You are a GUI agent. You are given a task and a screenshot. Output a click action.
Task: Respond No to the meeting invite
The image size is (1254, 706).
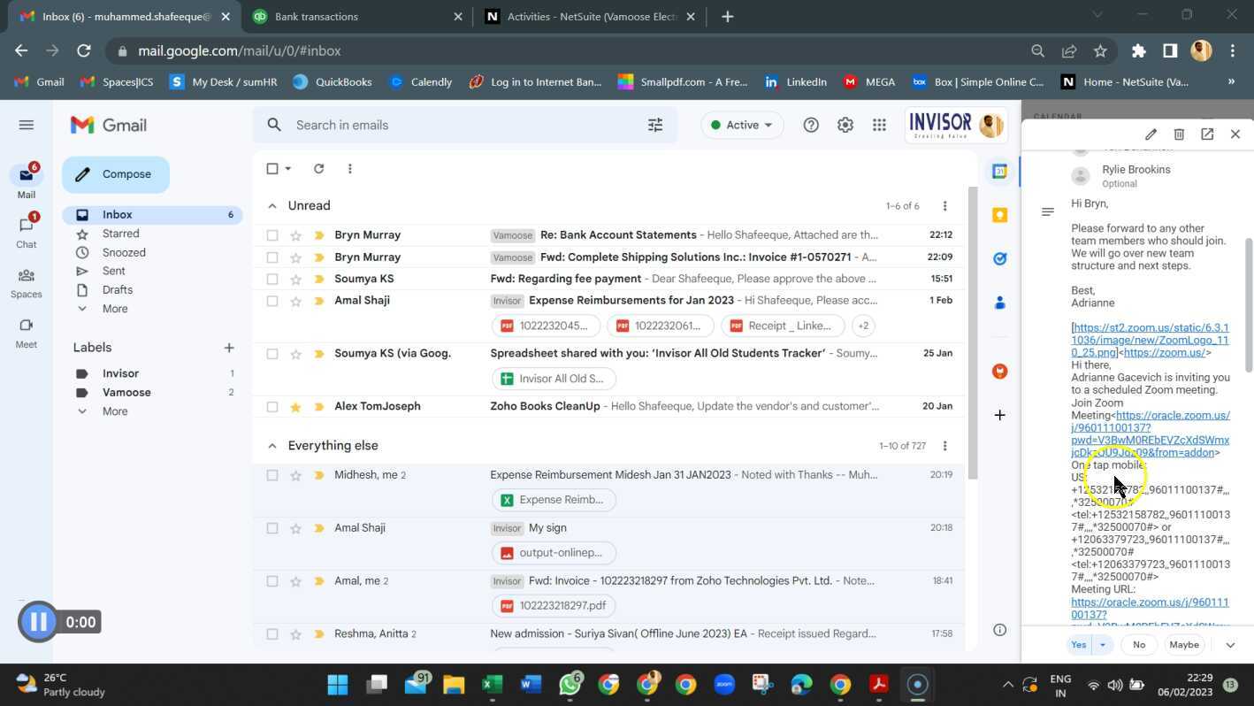(1139, 645)
